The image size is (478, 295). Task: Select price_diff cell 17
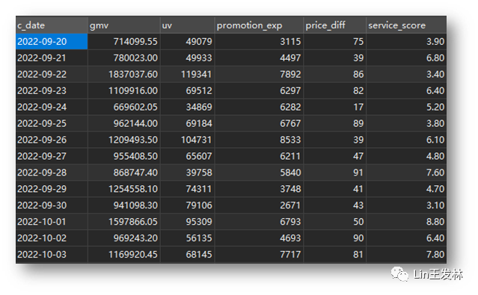tap(334, 107)
